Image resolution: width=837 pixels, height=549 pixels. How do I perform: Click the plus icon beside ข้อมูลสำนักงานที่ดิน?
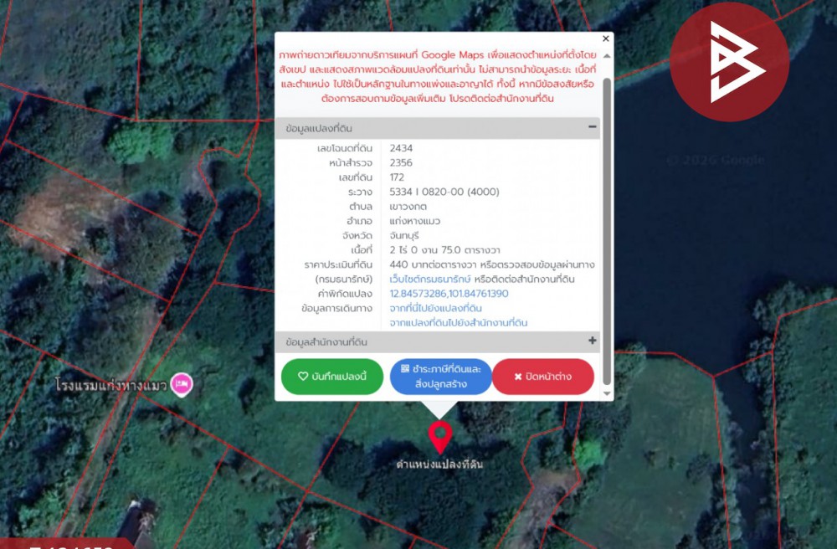593,341
